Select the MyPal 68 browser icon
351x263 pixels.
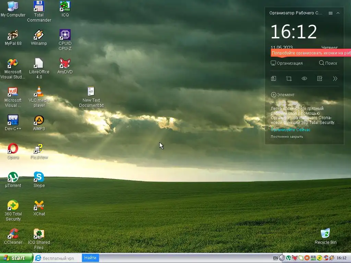(x=13, y=38)
